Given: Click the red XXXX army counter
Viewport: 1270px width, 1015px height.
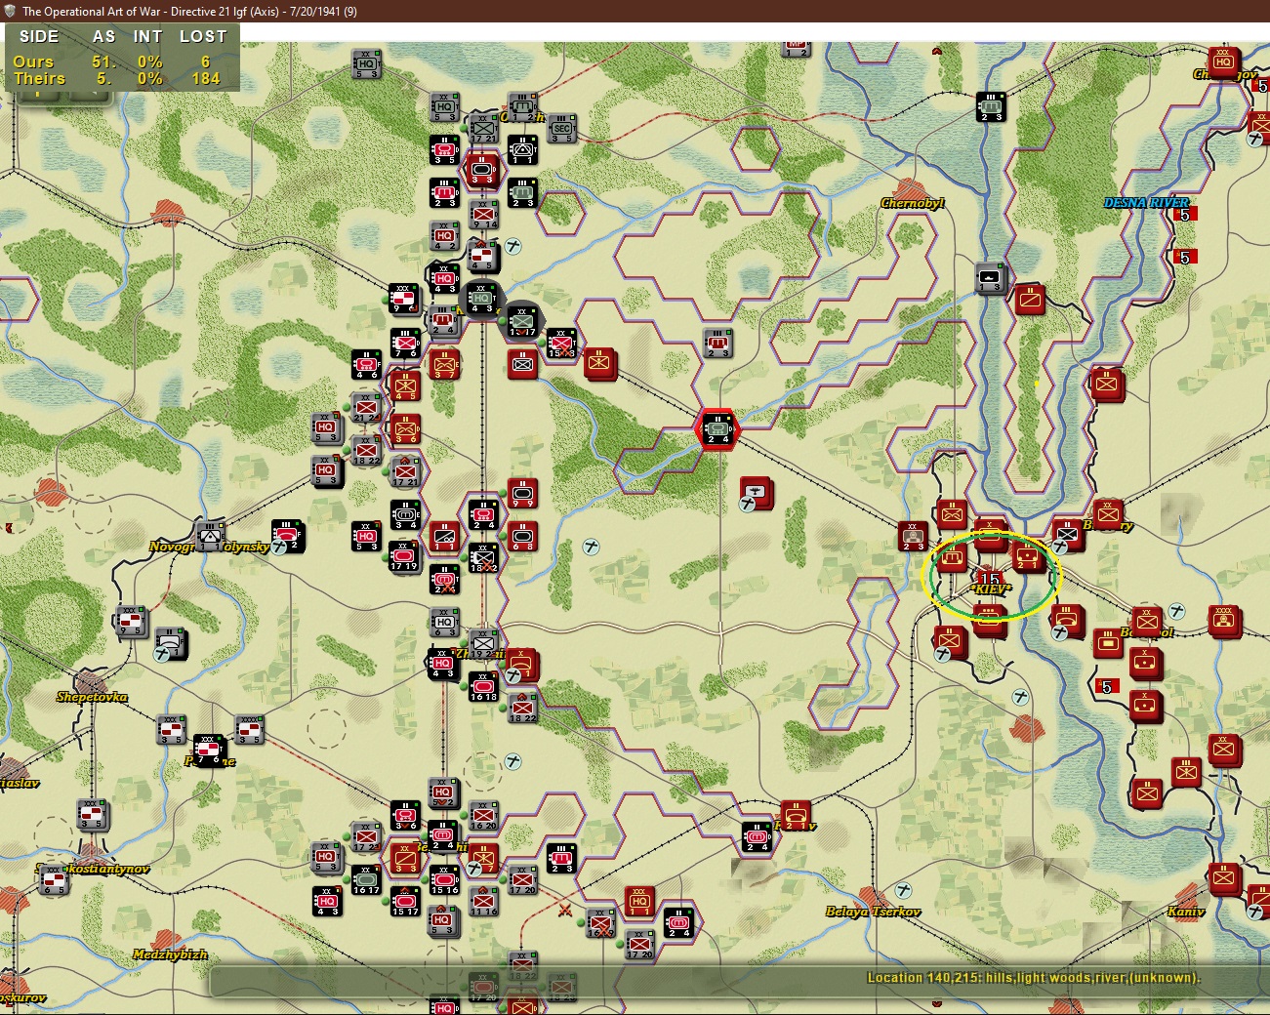Looking at the screenshot, I should [x=1224, y=620].
